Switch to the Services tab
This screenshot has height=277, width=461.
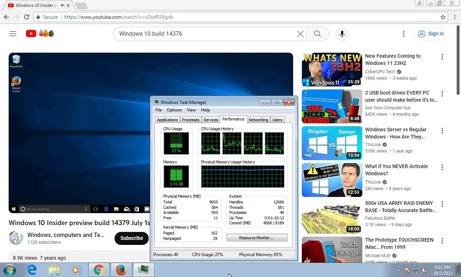[211, 120]
